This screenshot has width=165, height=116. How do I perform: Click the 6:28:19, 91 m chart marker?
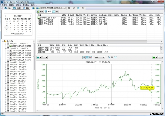coord(147,88)
